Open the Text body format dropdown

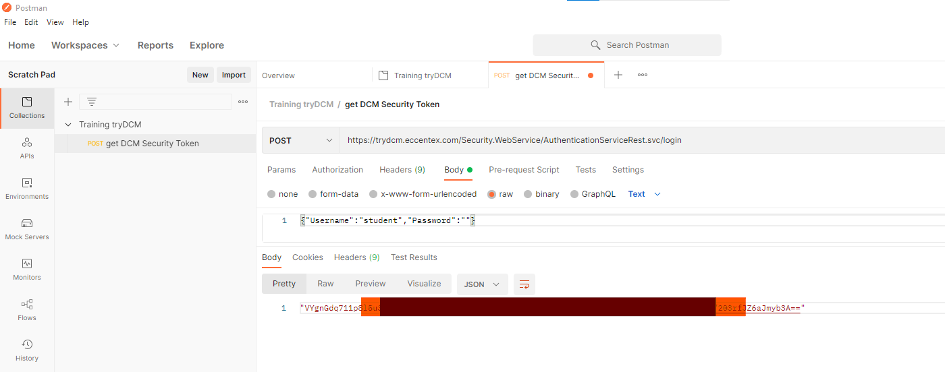(x=644, y=194)
